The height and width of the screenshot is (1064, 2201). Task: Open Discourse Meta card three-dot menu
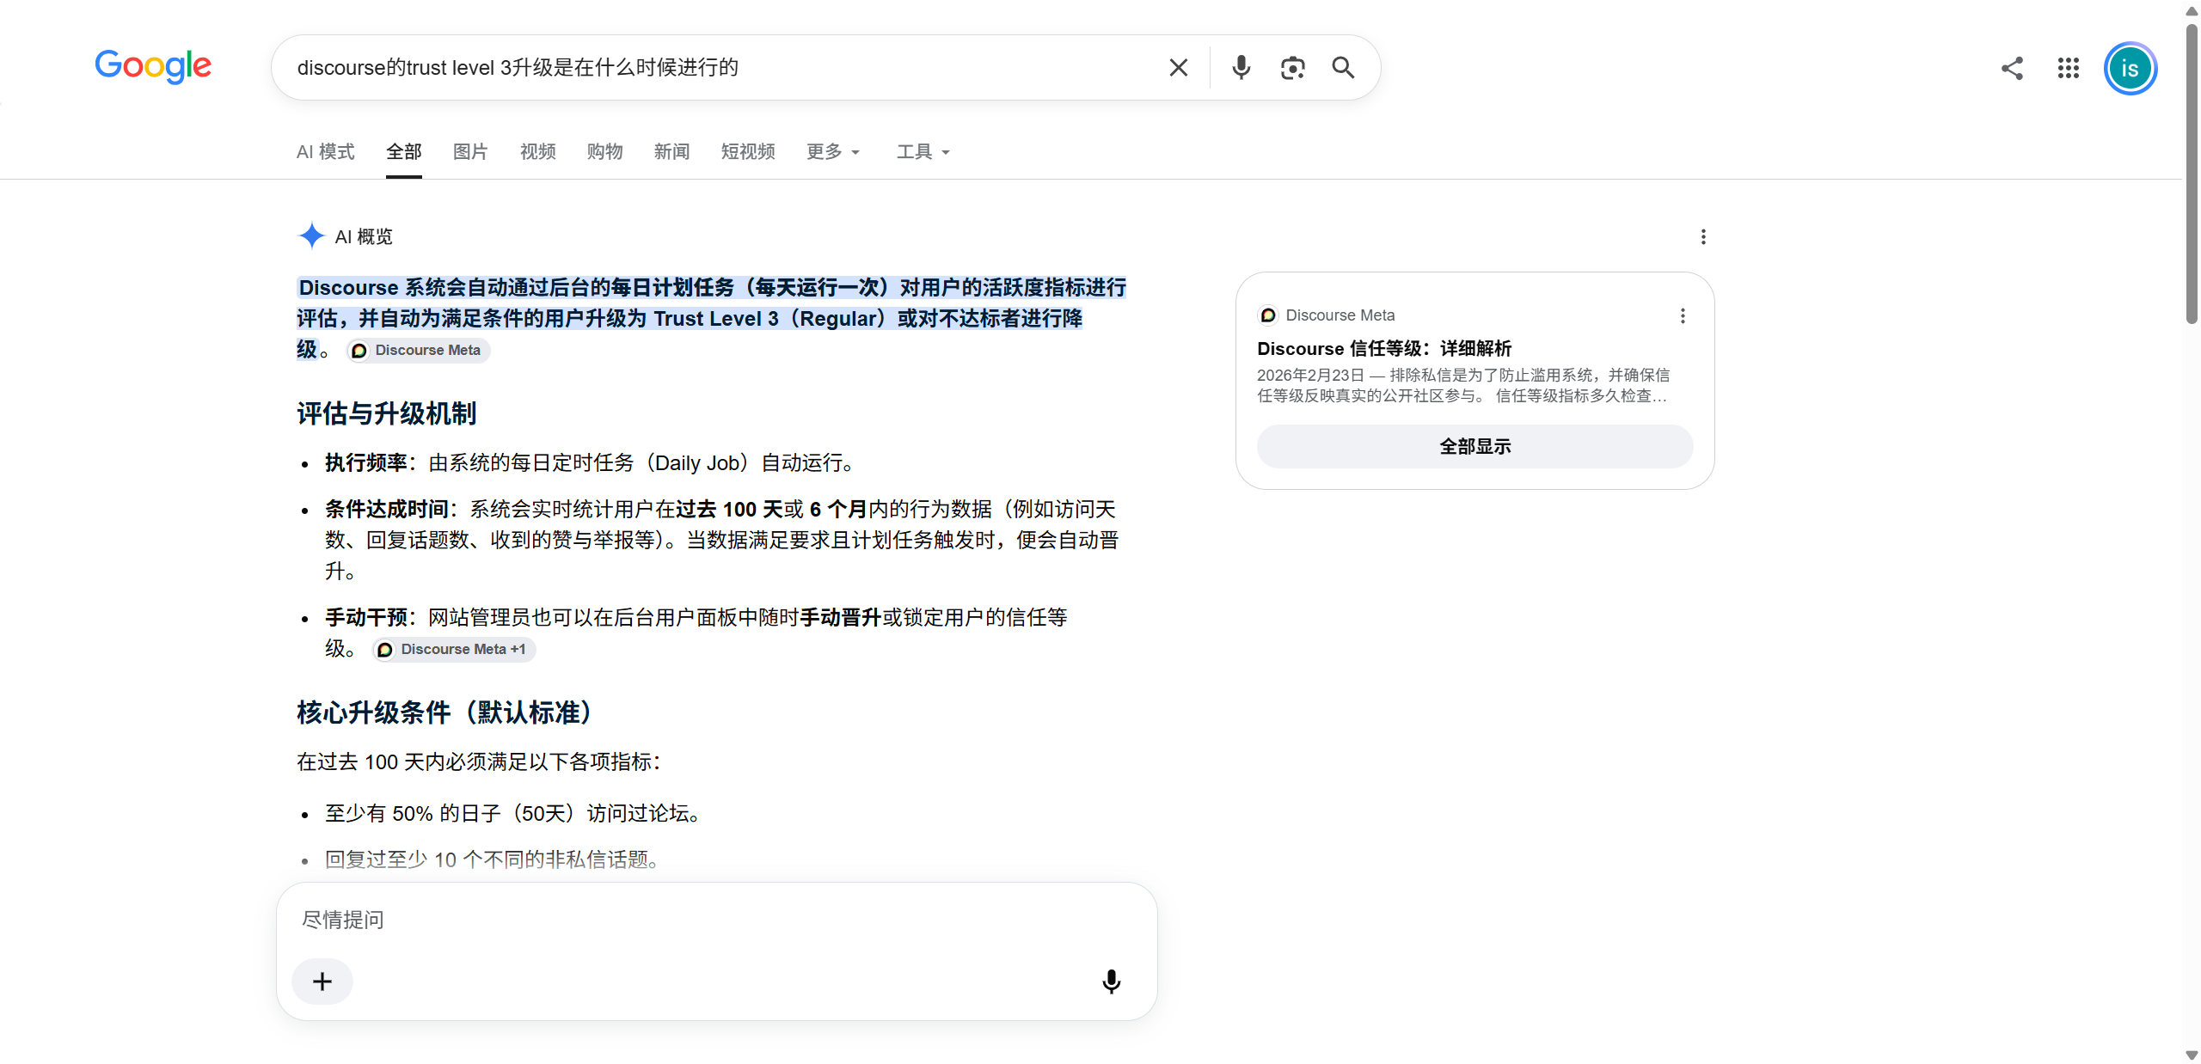(1683, 315)
